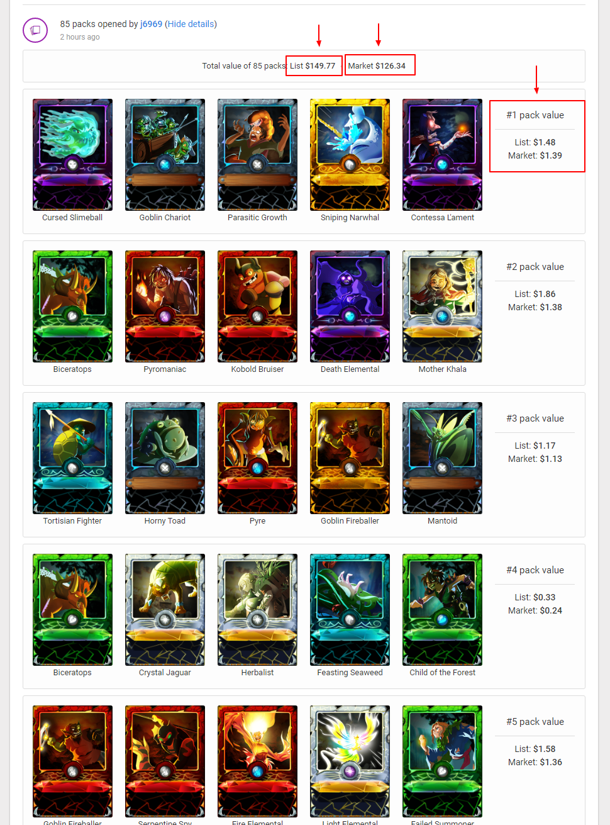
Task: Open the Tortisian Fighter card
Action: [x=72, y=458]
